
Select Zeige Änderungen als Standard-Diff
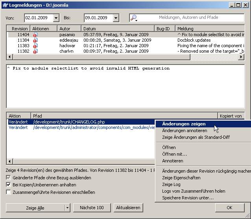pos(203,137)
